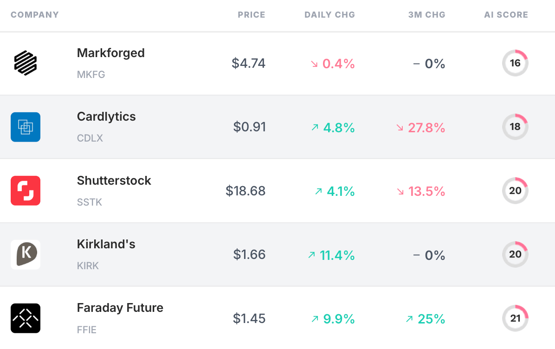The width and height of the screenshot is (555, 349).
Task: Click the Shutterstock $18.68 price
Action: pos(245,191)
